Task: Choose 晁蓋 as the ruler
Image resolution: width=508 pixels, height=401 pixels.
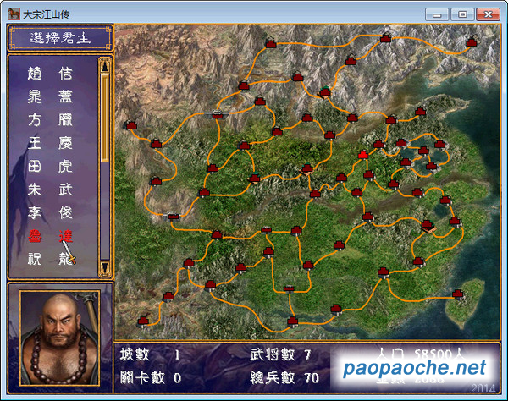Action: pyautogui.click(x=50, y=96)
